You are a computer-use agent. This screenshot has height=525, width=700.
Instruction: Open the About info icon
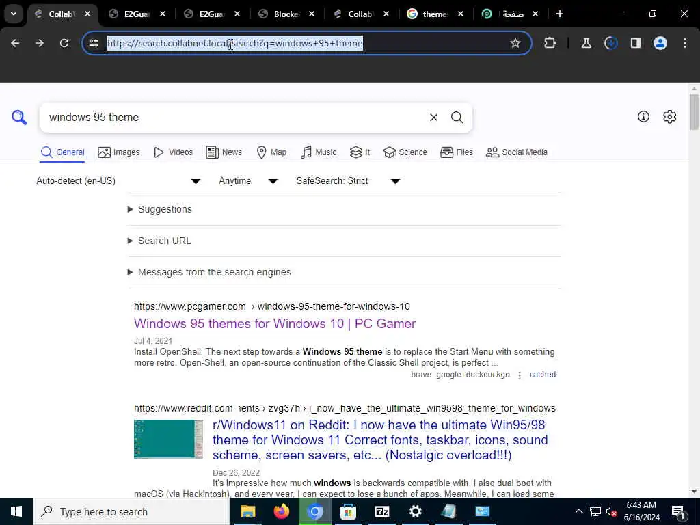tap(643, 117)
